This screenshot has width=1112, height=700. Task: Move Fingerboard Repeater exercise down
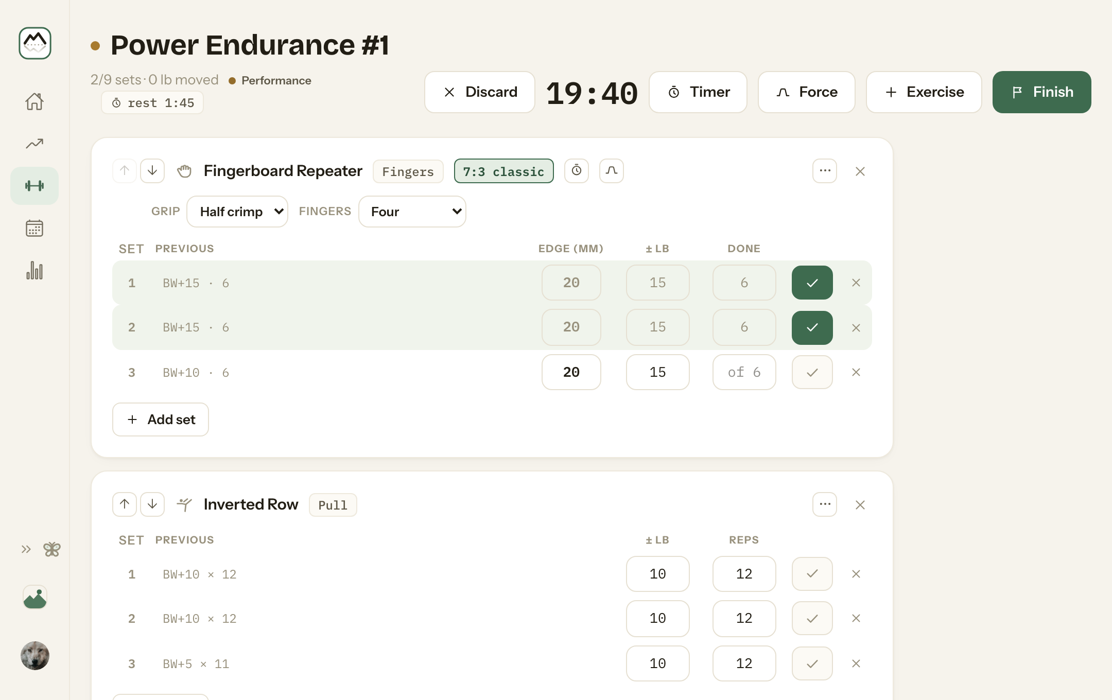pos(152,171)
